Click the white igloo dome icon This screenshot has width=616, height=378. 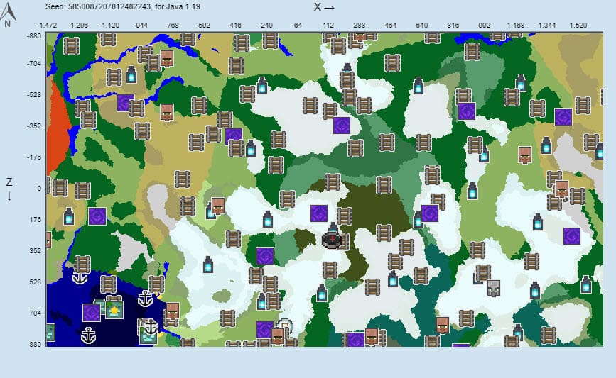[286, 324]
